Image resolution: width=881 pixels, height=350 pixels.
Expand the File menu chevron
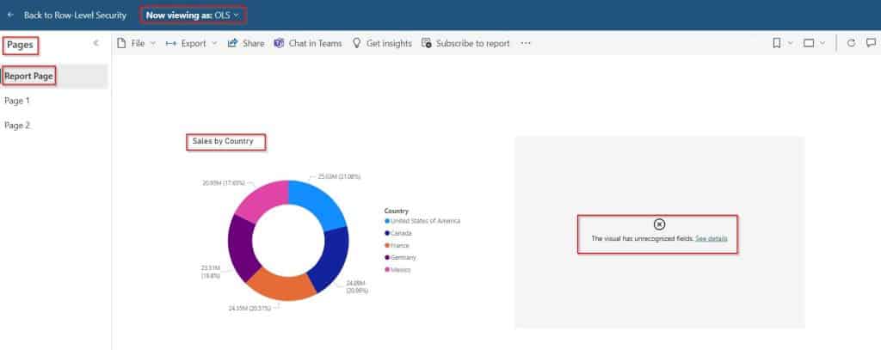[152, 43]
